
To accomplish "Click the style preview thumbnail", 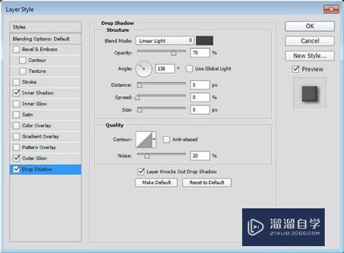I will point(310,93).
